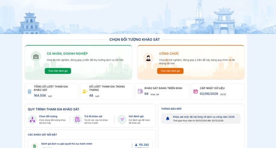
Task: Click the pink calendar icon beside Cập nhật dữ liệu
Action: tap(195, 91)
